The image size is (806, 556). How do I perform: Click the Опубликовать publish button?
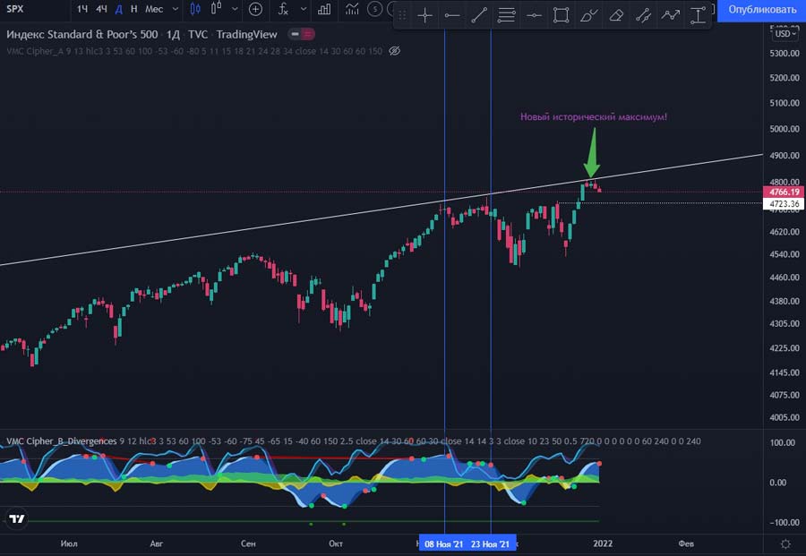click(761, 10)
